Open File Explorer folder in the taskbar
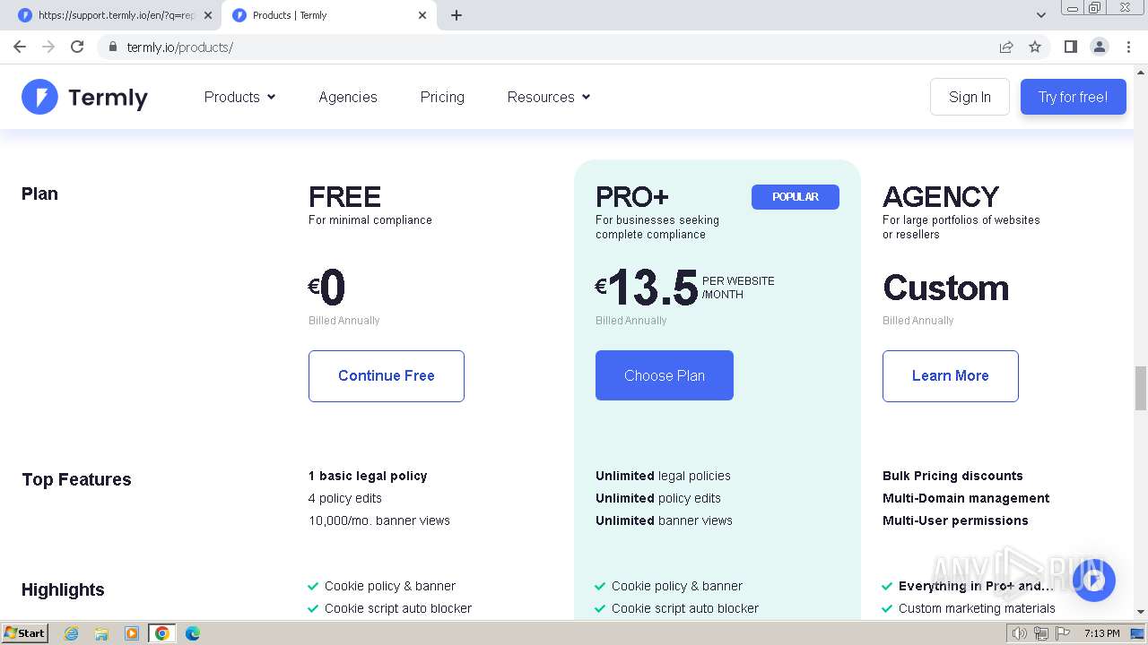 click(101, 633)
